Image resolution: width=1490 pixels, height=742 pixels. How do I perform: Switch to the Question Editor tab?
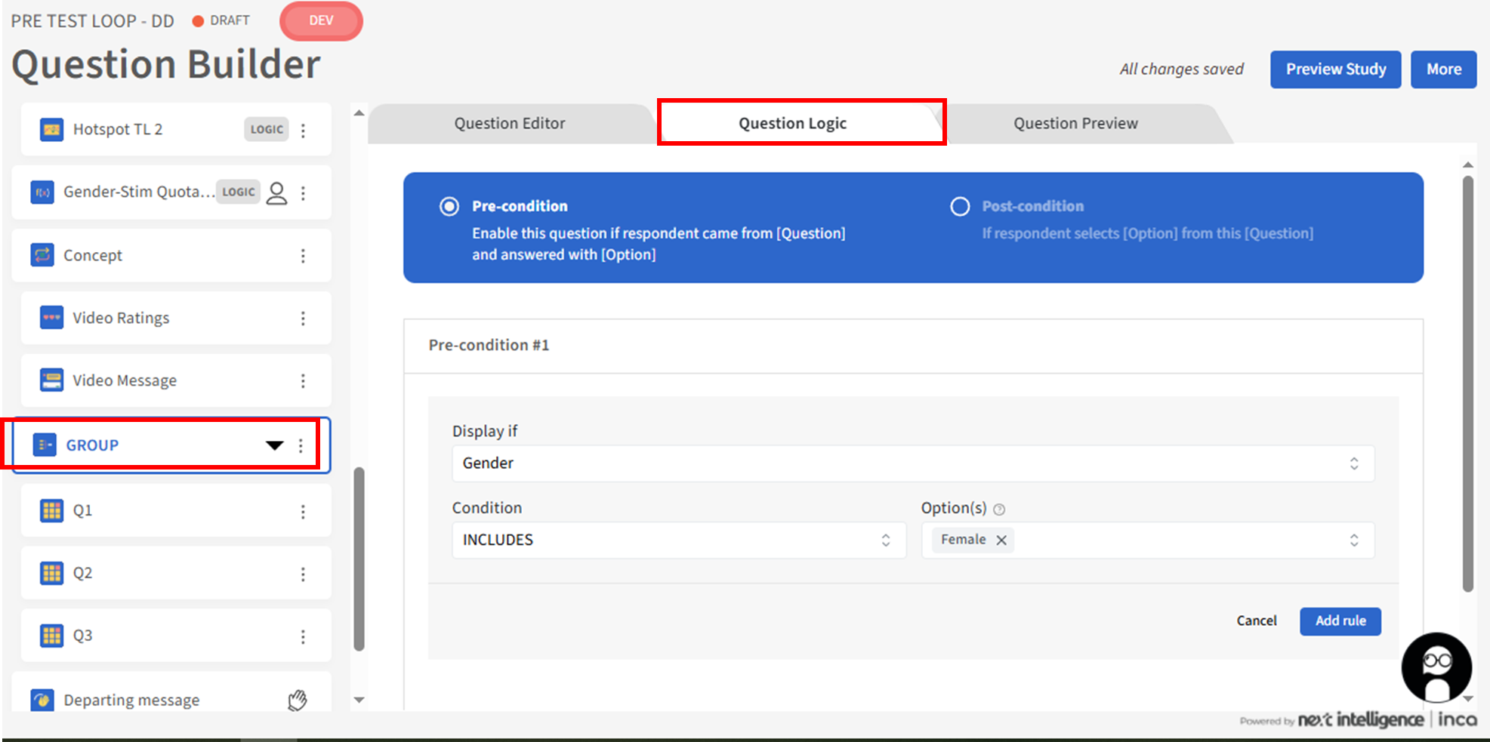coord(510,123)
